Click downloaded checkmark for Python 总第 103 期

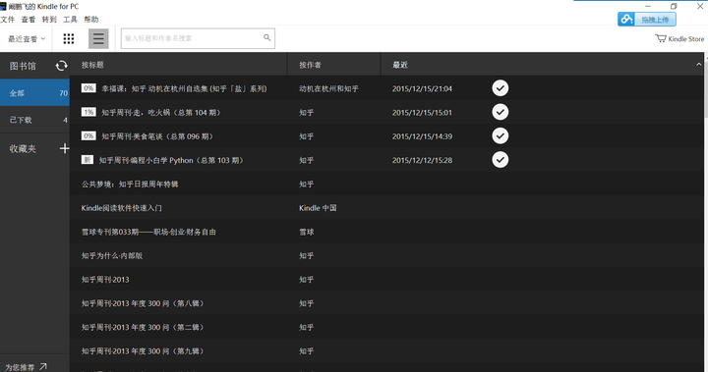(500, 160)
